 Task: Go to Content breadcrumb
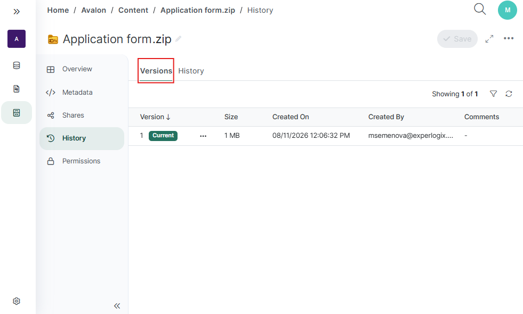point(133,10)
